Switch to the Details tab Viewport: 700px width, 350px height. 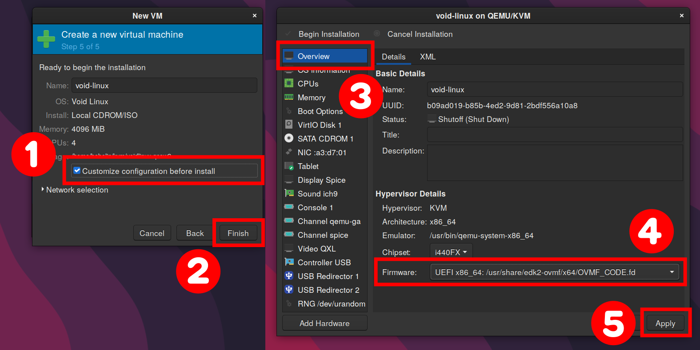pos(393,57)
